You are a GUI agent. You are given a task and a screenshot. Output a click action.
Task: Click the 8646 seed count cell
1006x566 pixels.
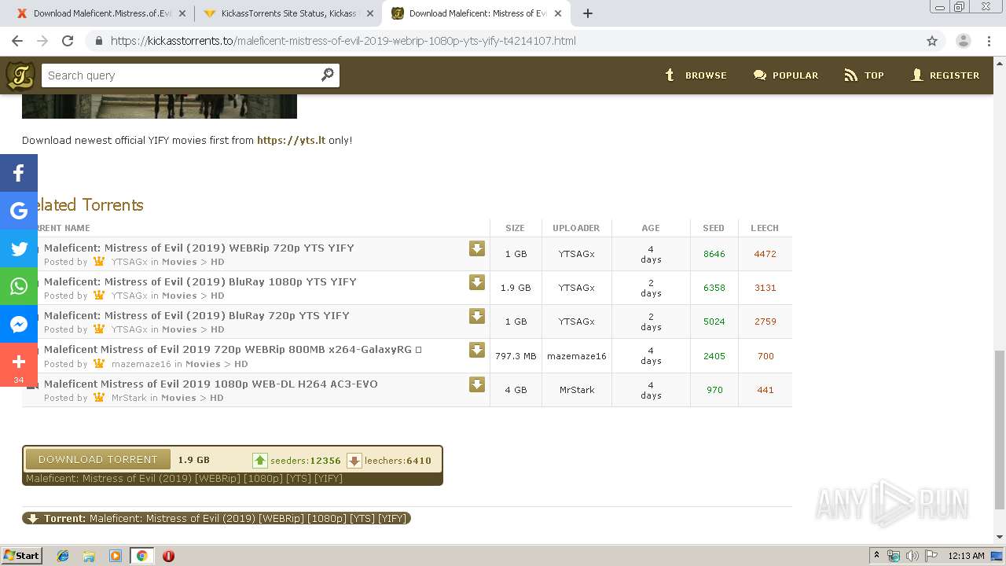pos(714,254)
